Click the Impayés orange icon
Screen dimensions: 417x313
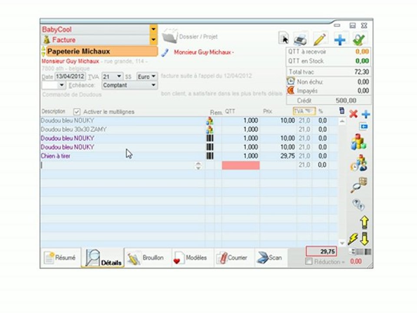click(291, 90)
